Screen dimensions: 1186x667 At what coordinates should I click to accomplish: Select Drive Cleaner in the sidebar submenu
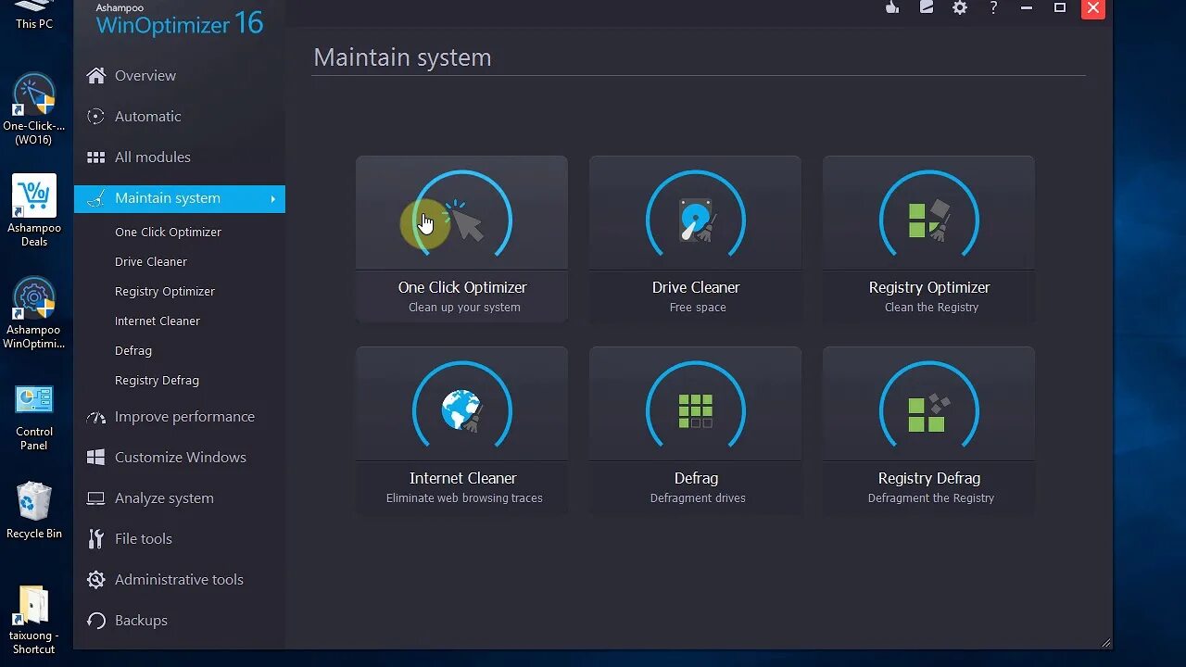[151, 262]
